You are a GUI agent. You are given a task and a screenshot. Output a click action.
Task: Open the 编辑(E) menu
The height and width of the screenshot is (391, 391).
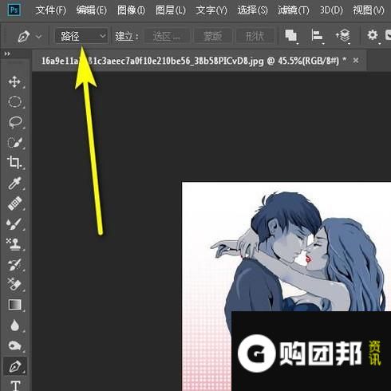[x=91, y=10]
